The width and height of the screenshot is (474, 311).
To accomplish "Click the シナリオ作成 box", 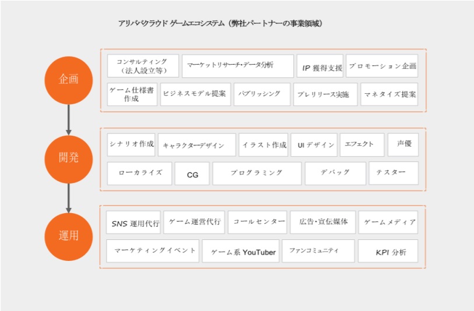I will click(131, 145).
